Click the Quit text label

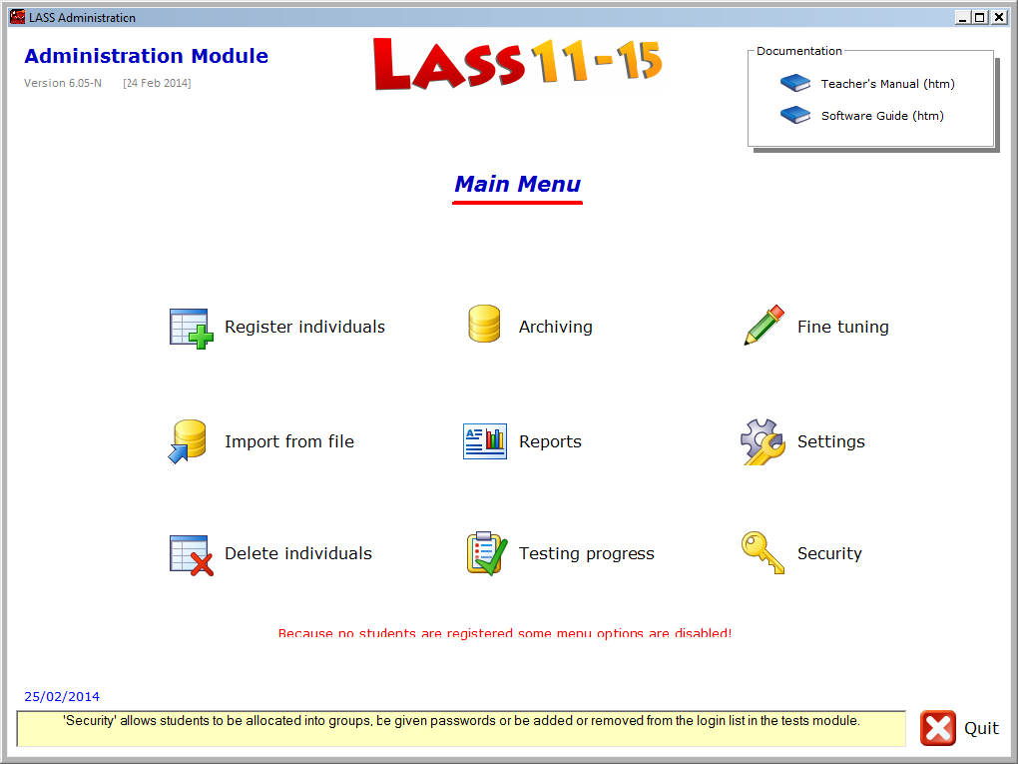(981, 728)
